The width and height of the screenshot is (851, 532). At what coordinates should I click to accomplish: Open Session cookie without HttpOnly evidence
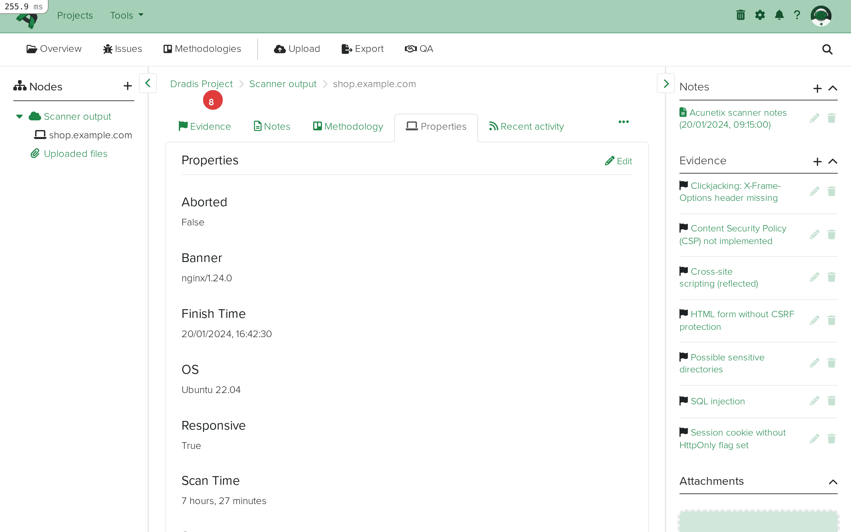(x=733, y=439)
